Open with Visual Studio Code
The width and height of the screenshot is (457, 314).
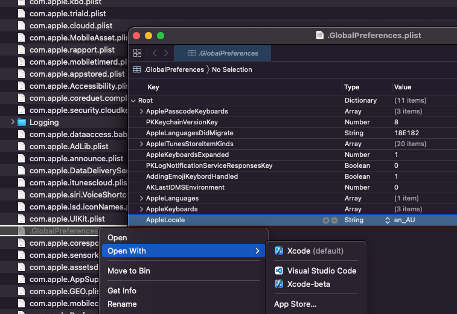pos(316,271)
